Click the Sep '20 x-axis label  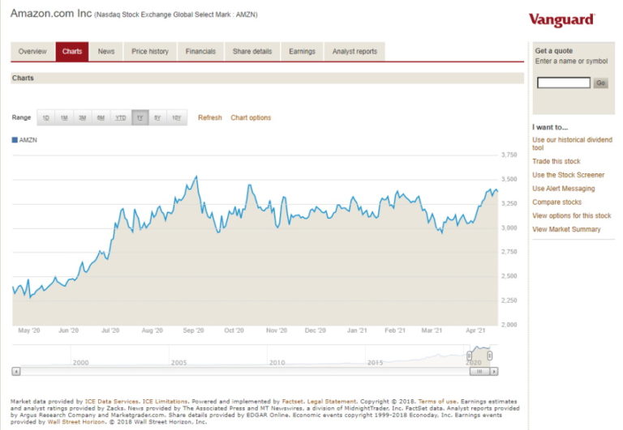point(194,330)
